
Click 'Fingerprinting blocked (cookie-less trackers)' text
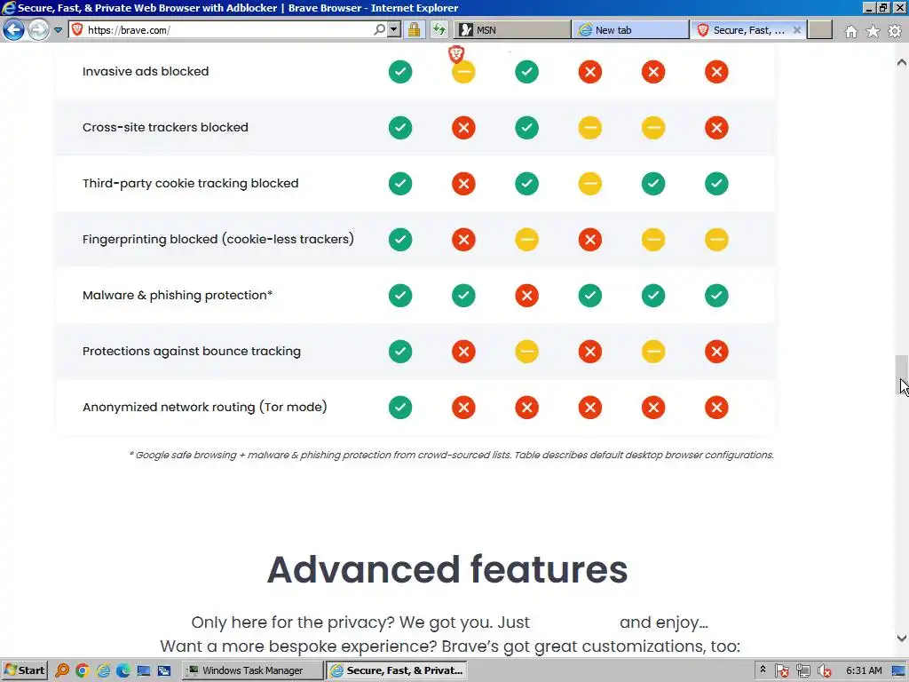[x=218, y=239]
